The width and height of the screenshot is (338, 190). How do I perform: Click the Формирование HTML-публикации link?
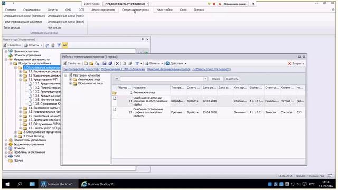[123, 69]
